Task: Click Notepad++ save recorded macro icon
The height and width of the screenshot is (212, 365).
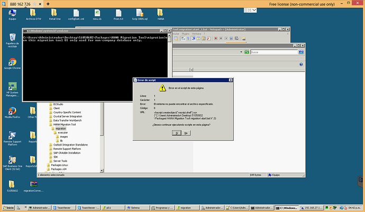Action: click(x=236, y=38)
